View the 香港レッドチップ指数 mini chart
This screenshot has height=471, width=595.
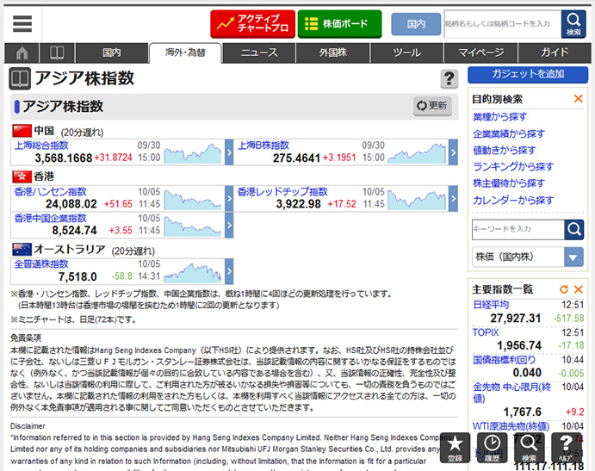417,200
